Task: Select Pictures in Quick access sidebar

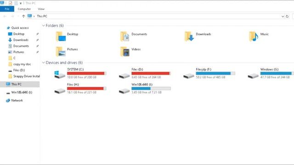Action: (x=18, y=52)
